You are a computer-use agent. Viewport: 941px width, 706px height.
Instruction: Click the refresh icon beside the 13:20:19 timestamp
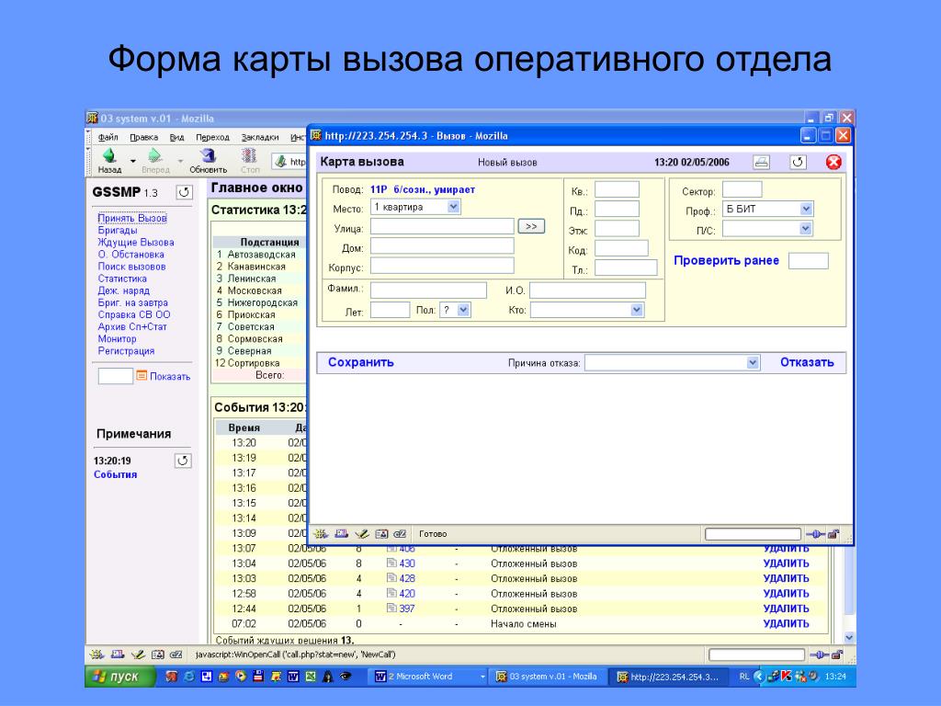(x=183, y=461)
